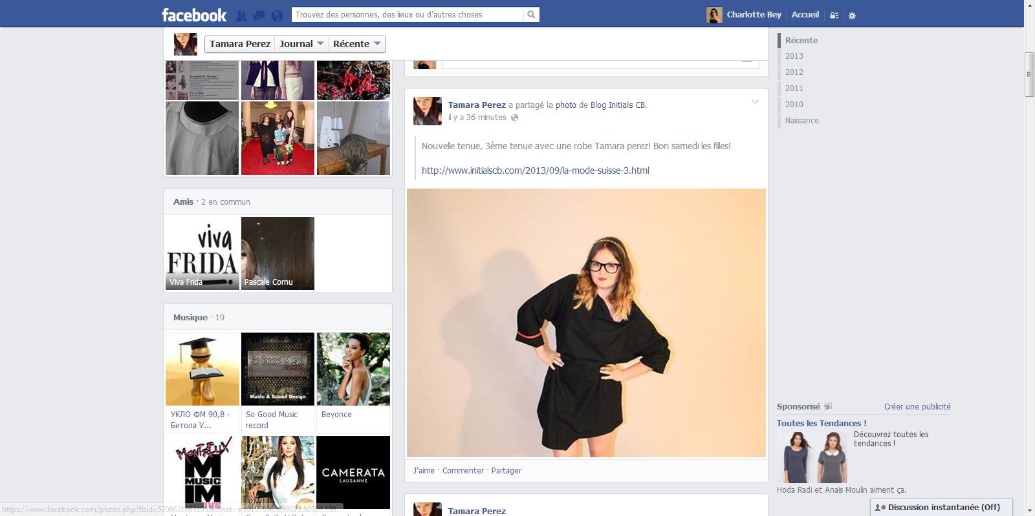Click Tamara Perez name on the next post below
The image size is (1035, 516).
pyautogui.click(x=477, y=511)
